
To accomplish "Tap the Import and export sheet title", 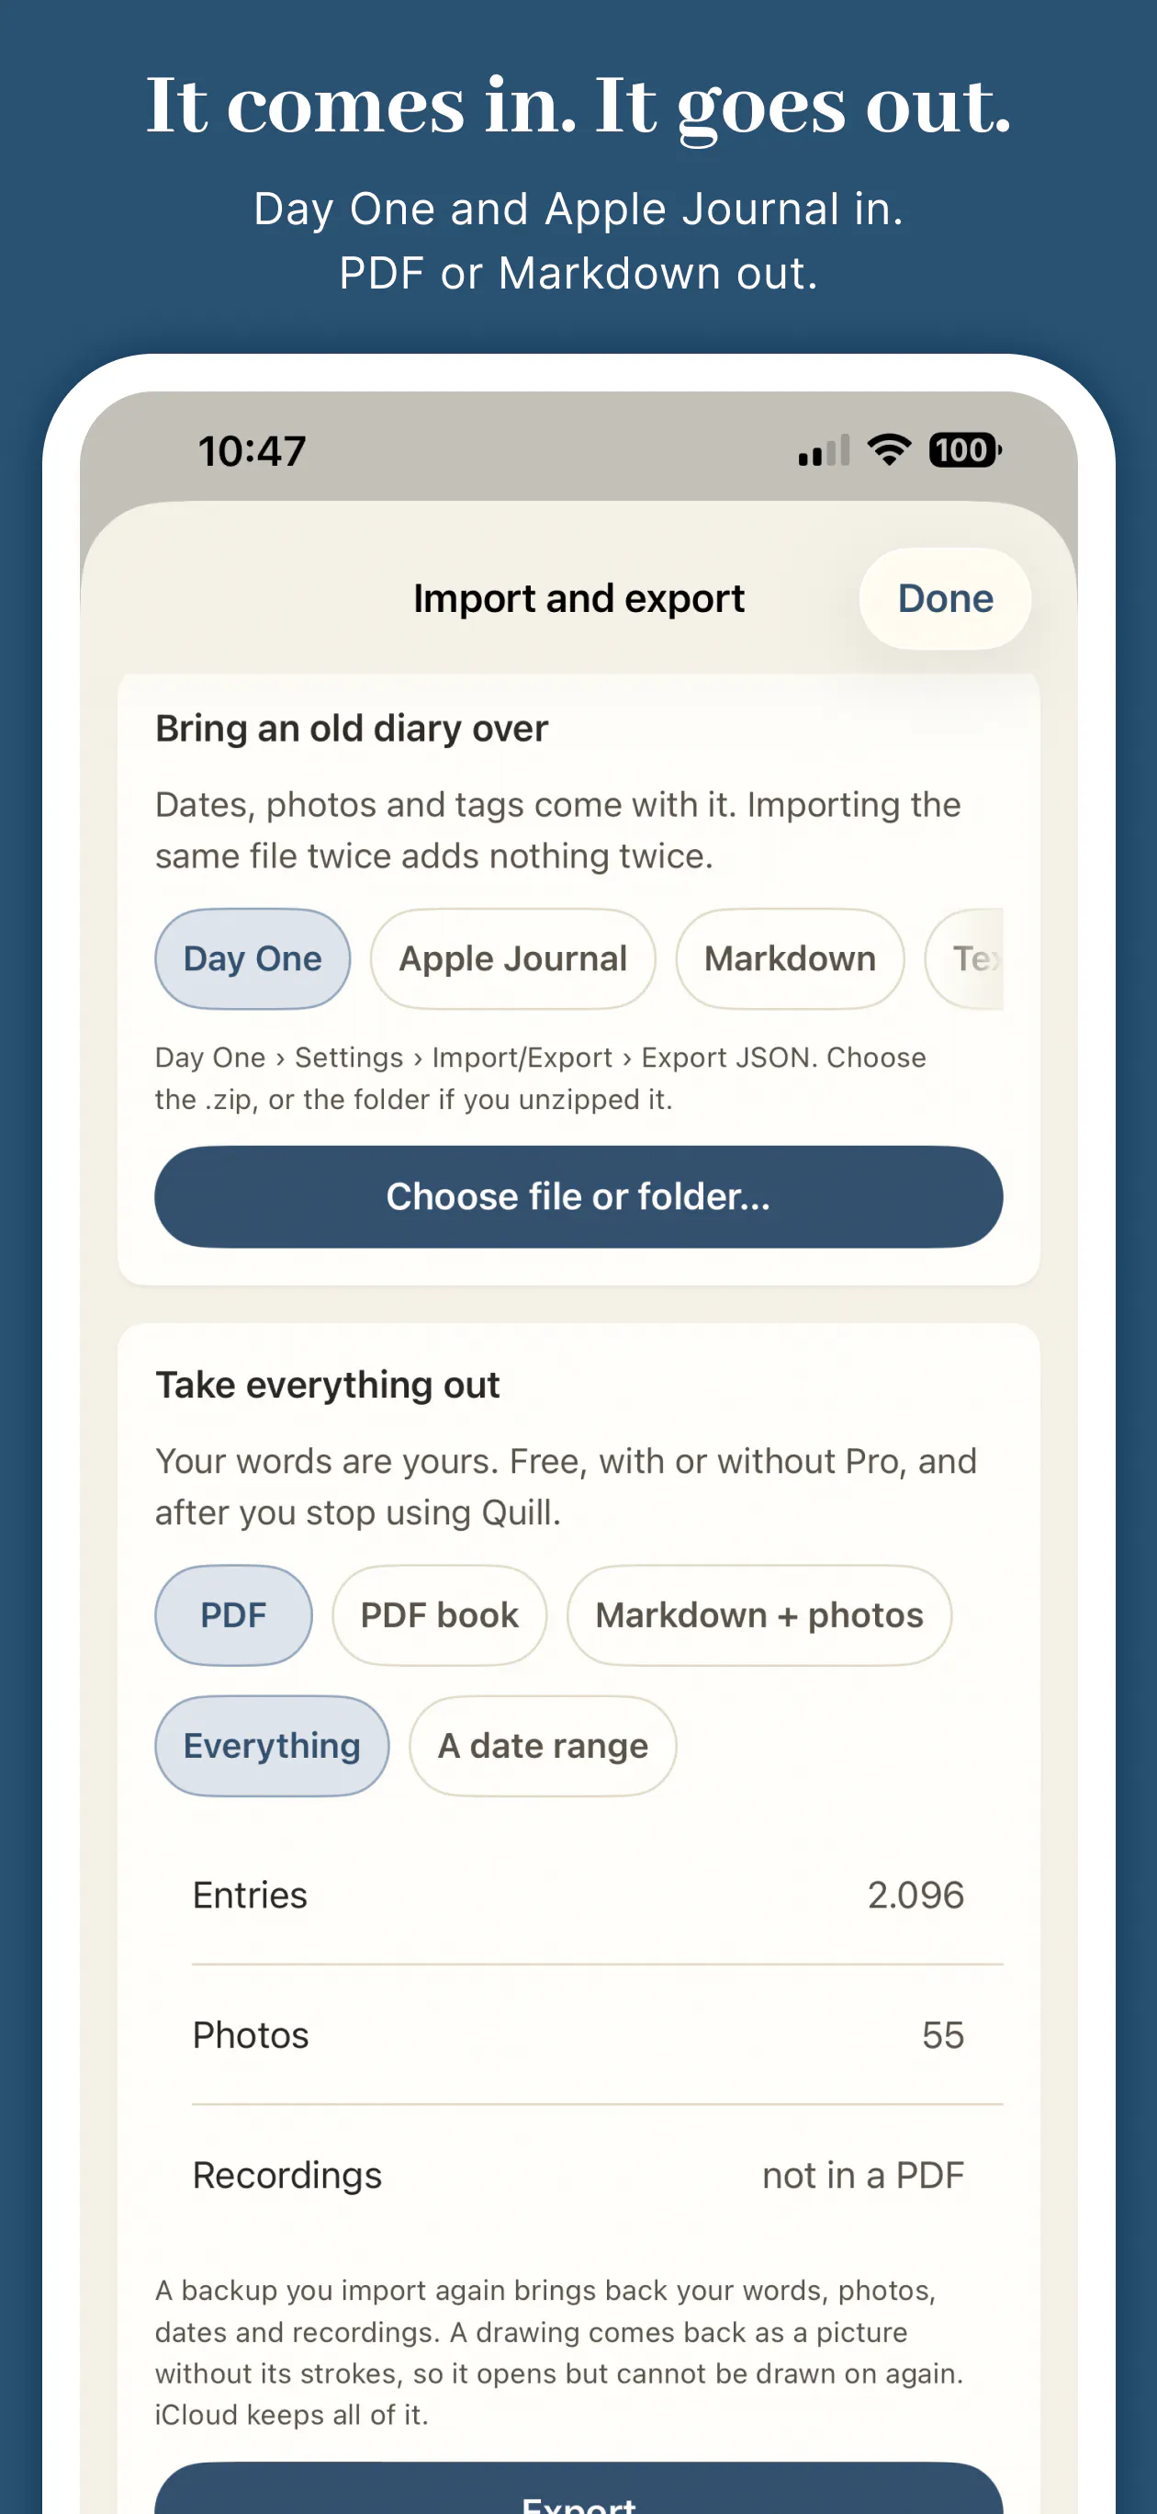I will [578, 598].
